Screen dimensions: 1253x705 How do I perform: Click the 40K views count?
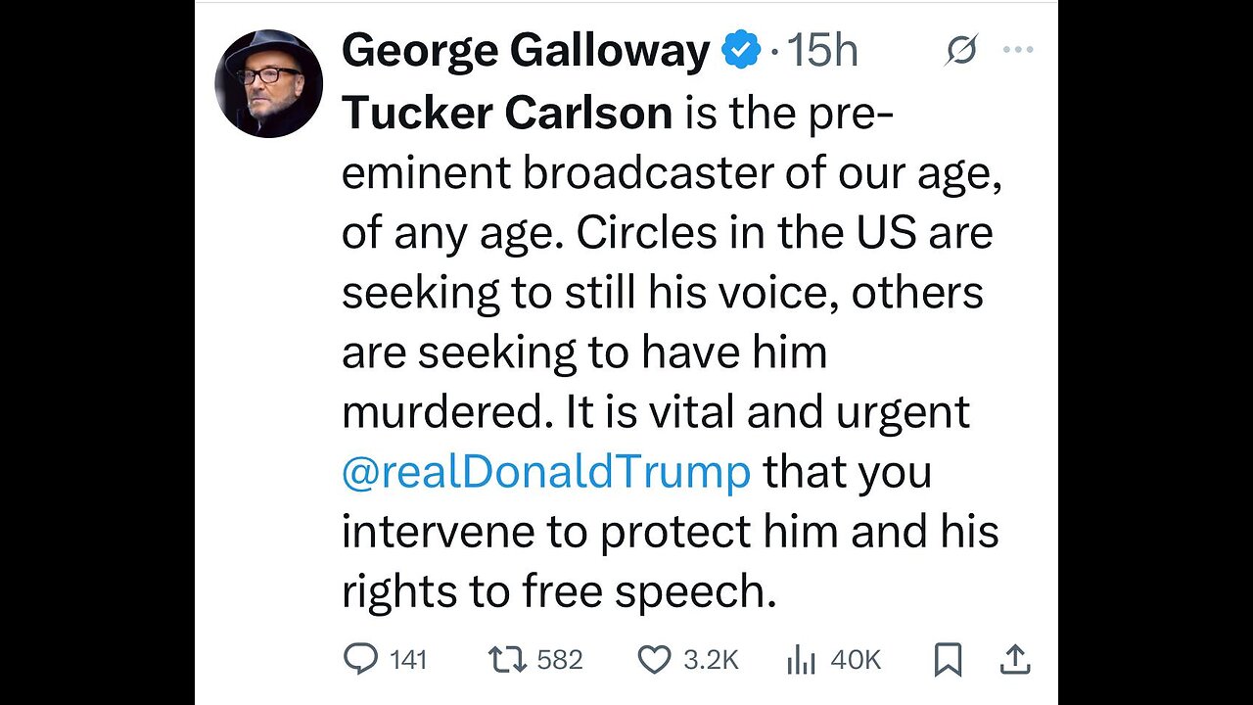click(x=856, y=661)
